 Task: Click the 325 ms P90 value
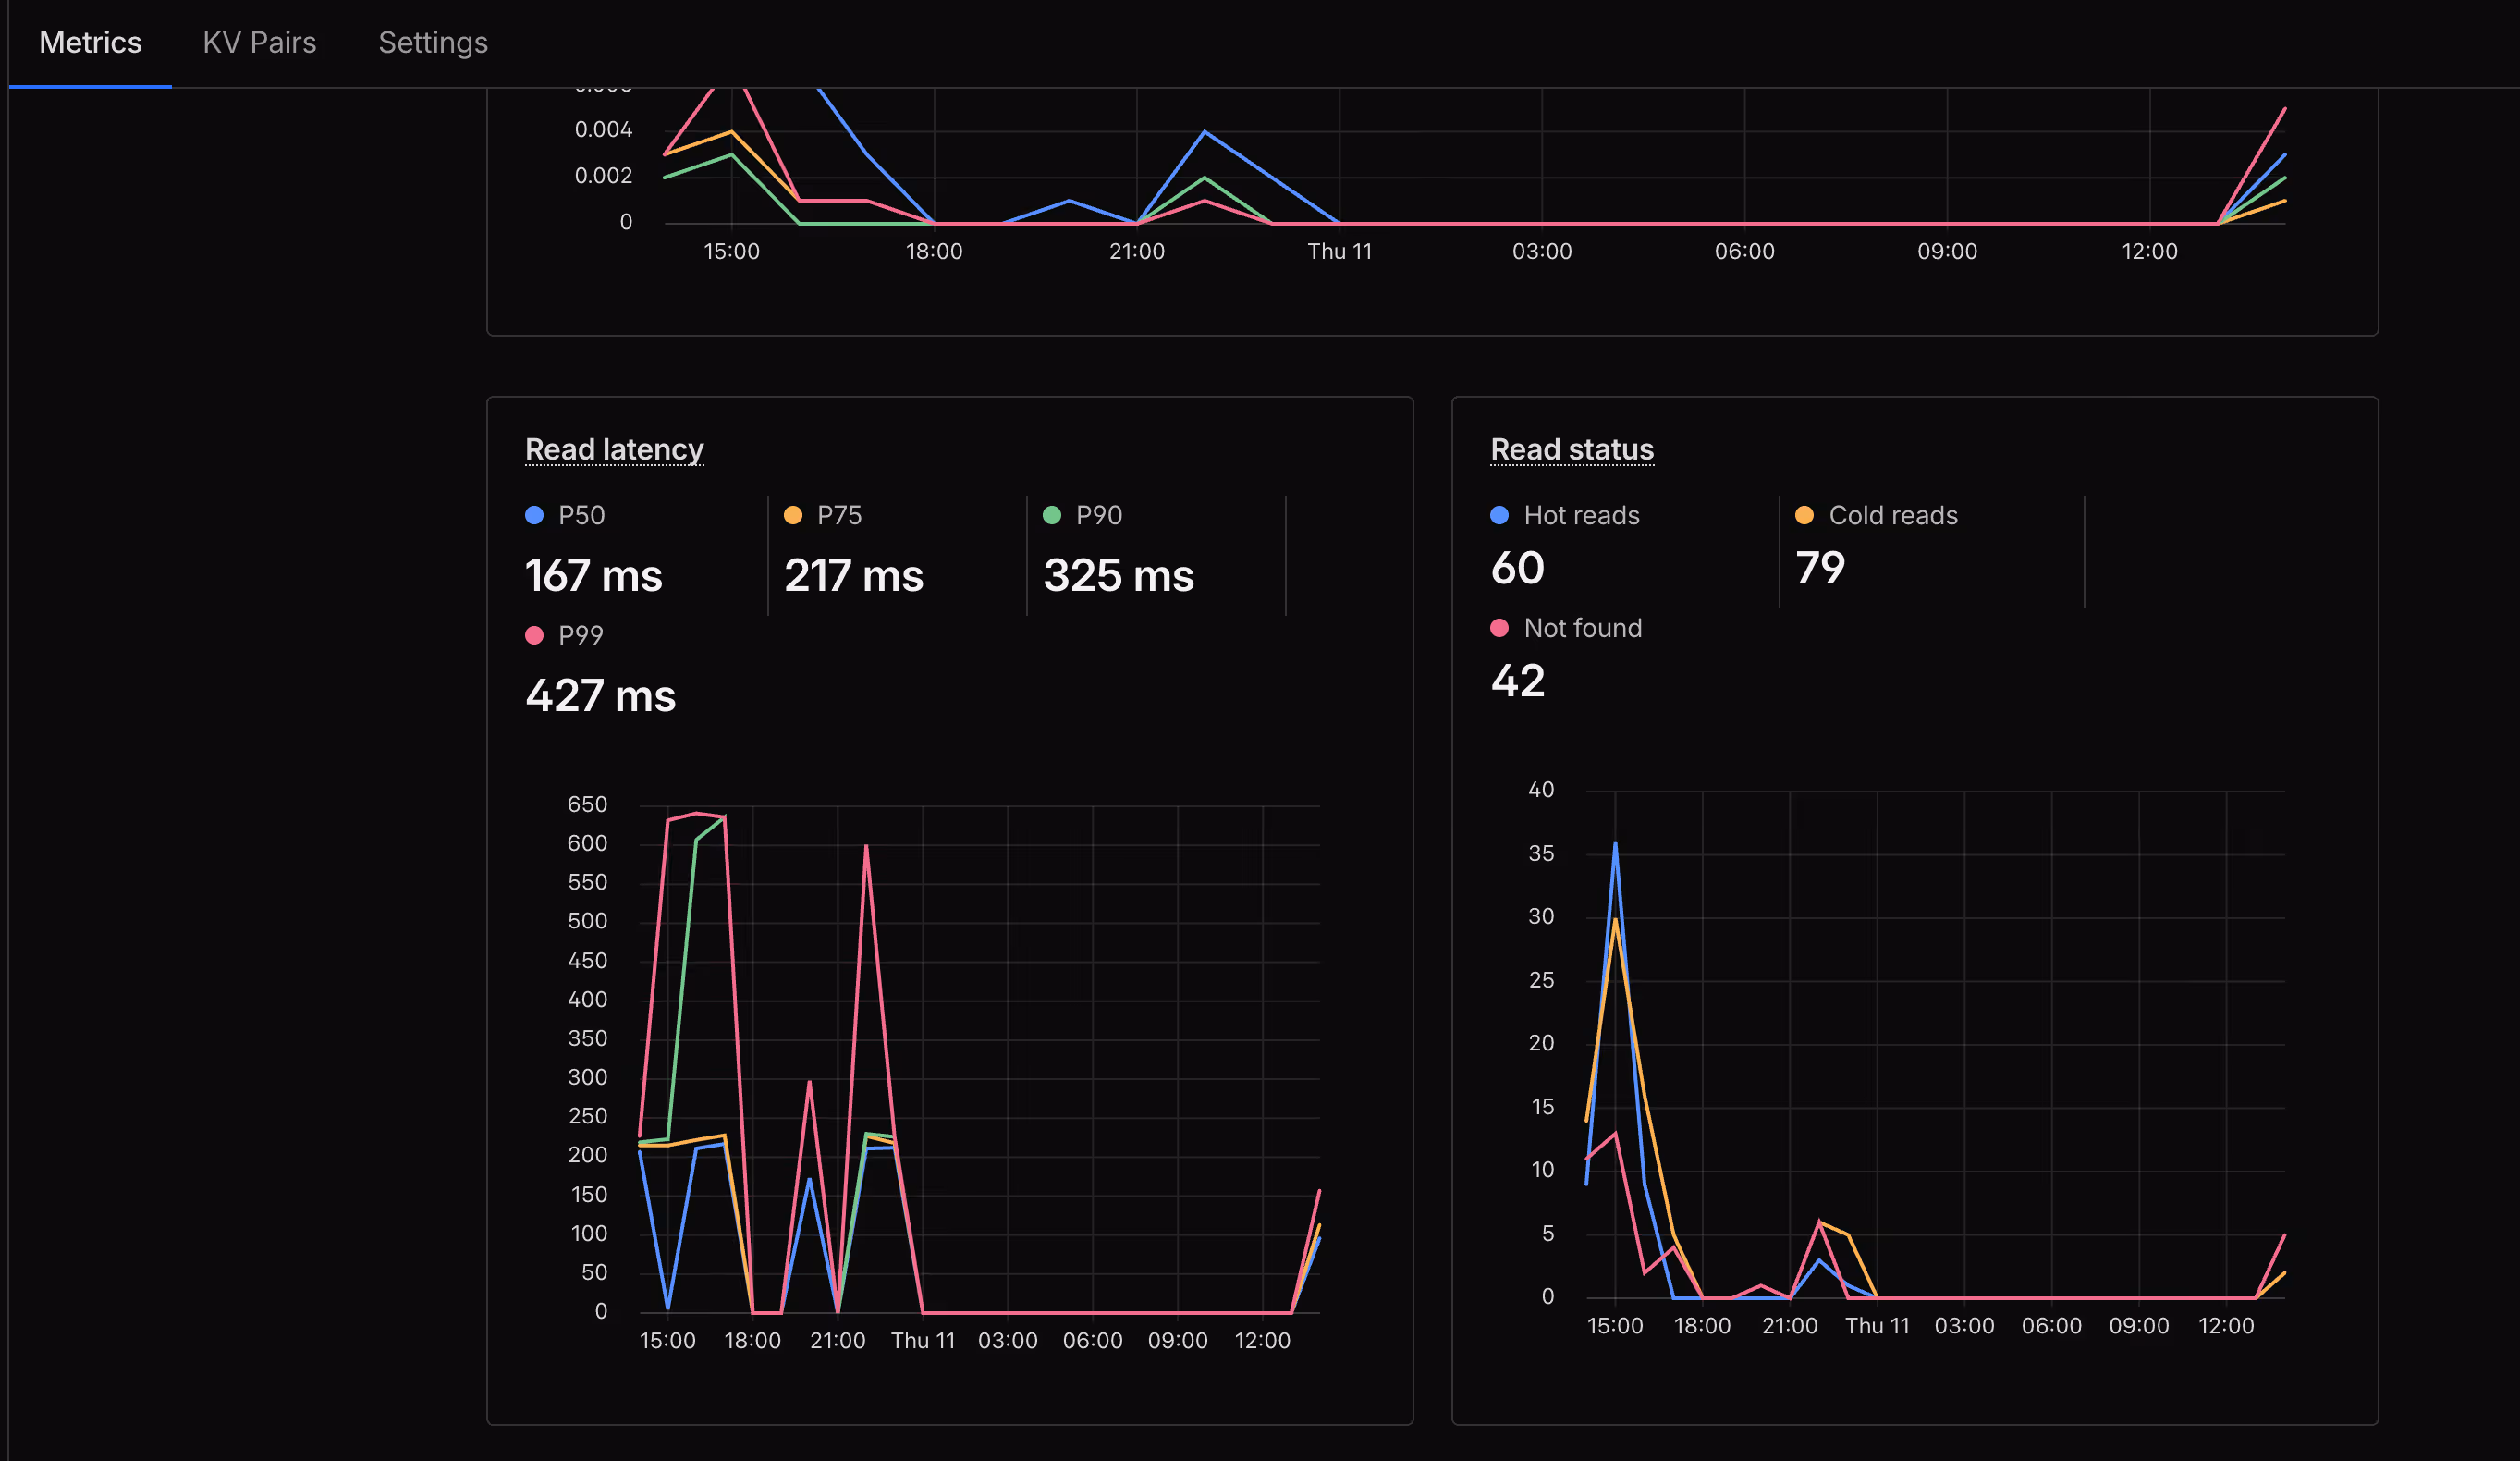click(1118, 575)
